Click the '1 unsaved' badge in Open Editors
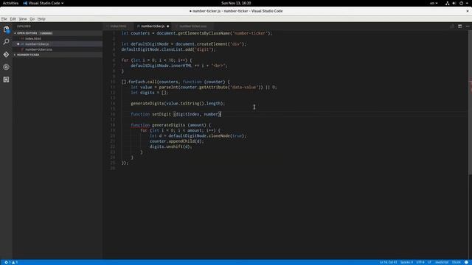Screen dimensions: 472x265 coord(46,33)
